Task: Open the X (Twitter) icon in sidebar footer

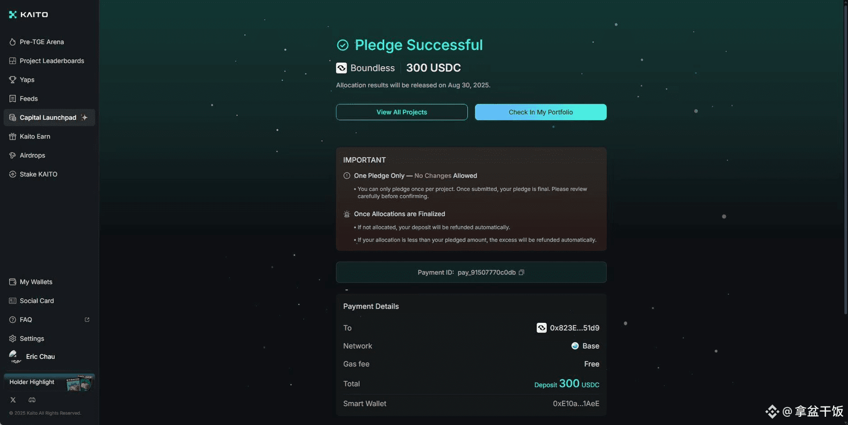Action: point(13,400)
